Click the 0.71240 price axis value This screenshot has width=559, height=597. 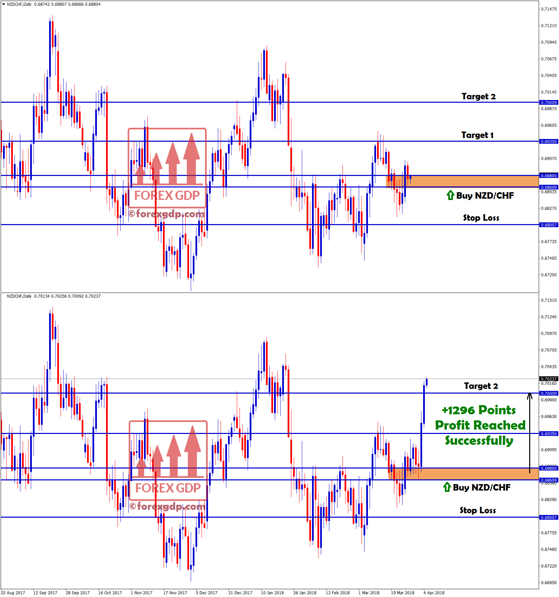point(549,317)
